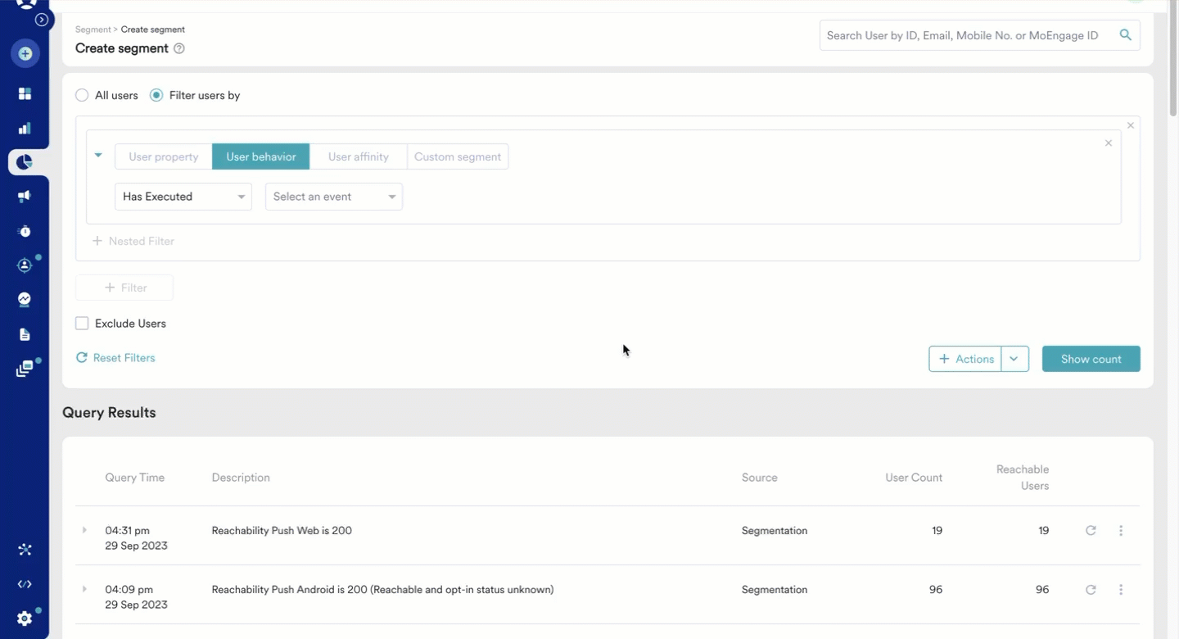Expand the Actions dropdown arrow

click(x=1015, y=359)
